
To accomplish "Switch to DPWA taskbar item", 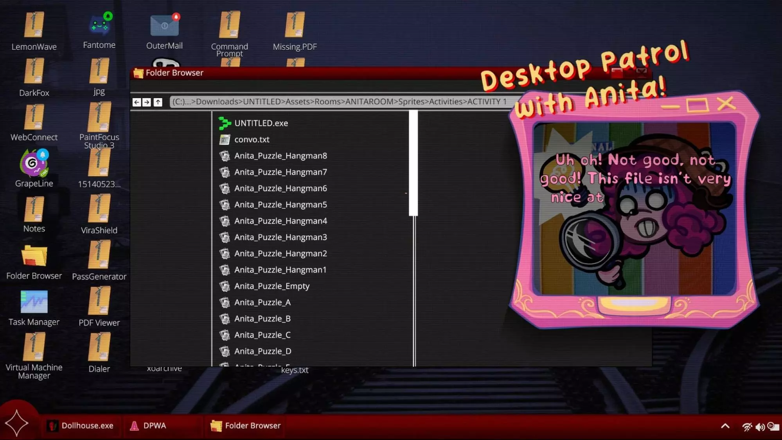I will pos(148,426).
